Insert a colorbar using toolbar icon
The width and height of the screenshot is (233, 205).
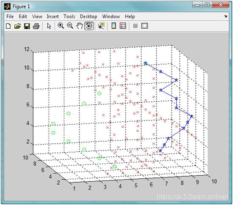[114, 26]
